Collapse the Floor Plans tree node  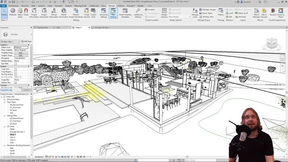pos(4,102)
